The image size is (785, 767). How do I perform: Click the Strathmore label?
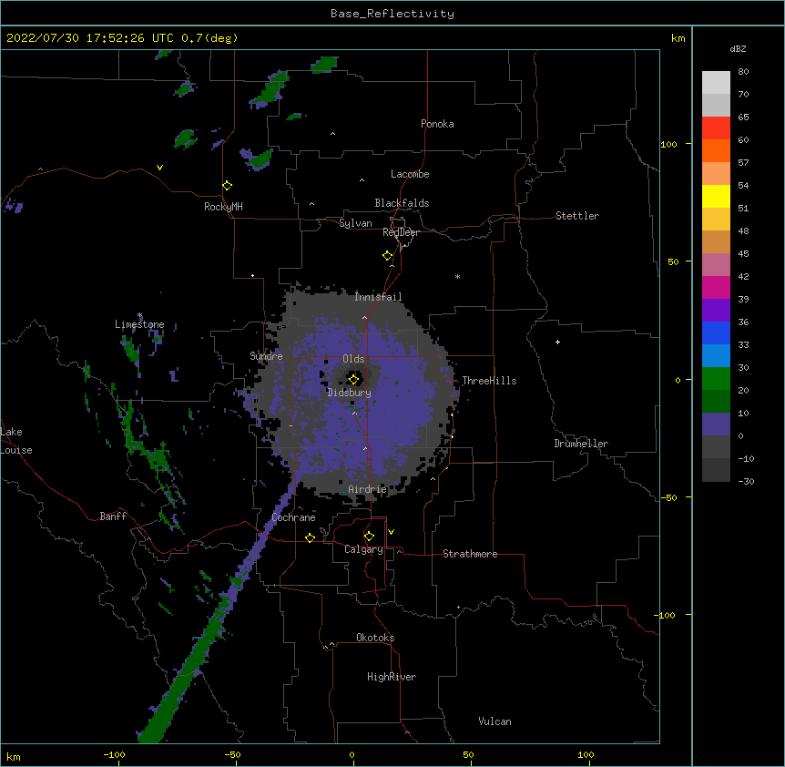tap(470, 554)
